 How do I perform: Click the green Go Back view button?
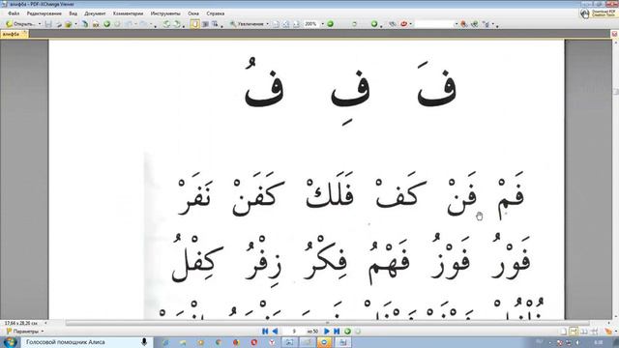tap(347, 332)
